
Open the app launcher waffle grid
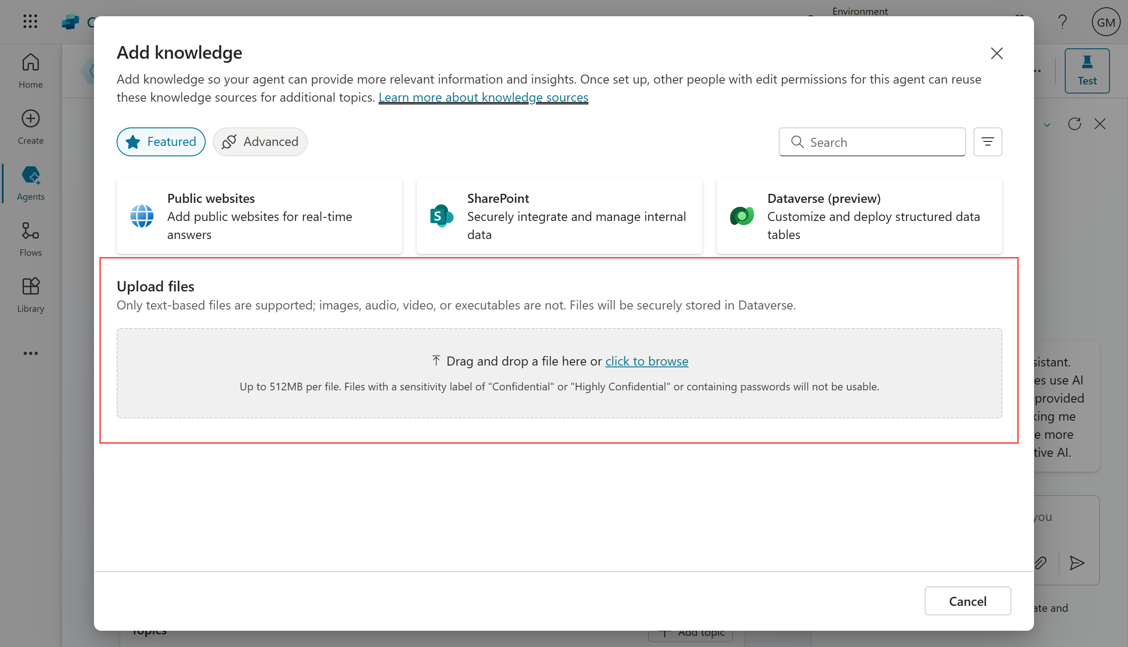pyautogui.click(x=30, y=21)
